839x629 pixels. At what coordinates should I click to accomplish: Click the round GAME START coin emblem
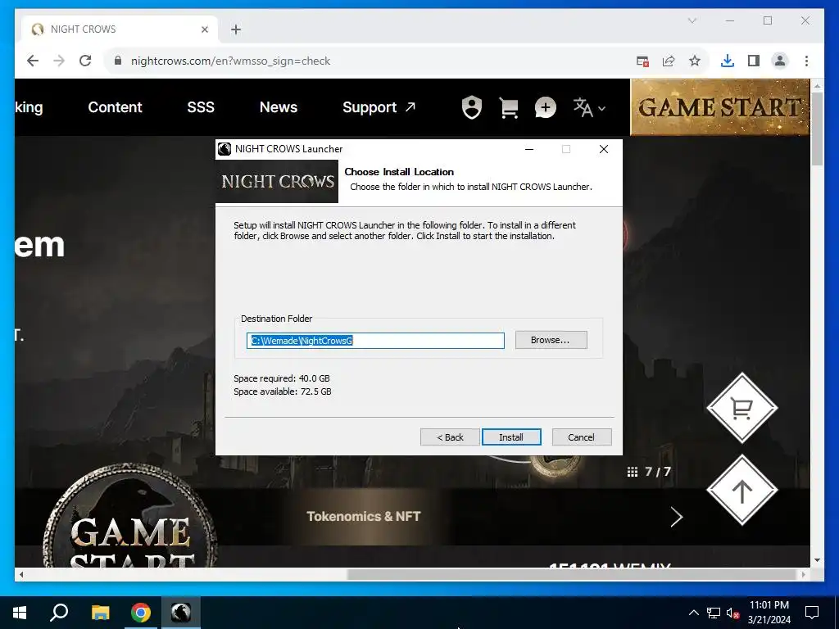click(x=130, y=516)
